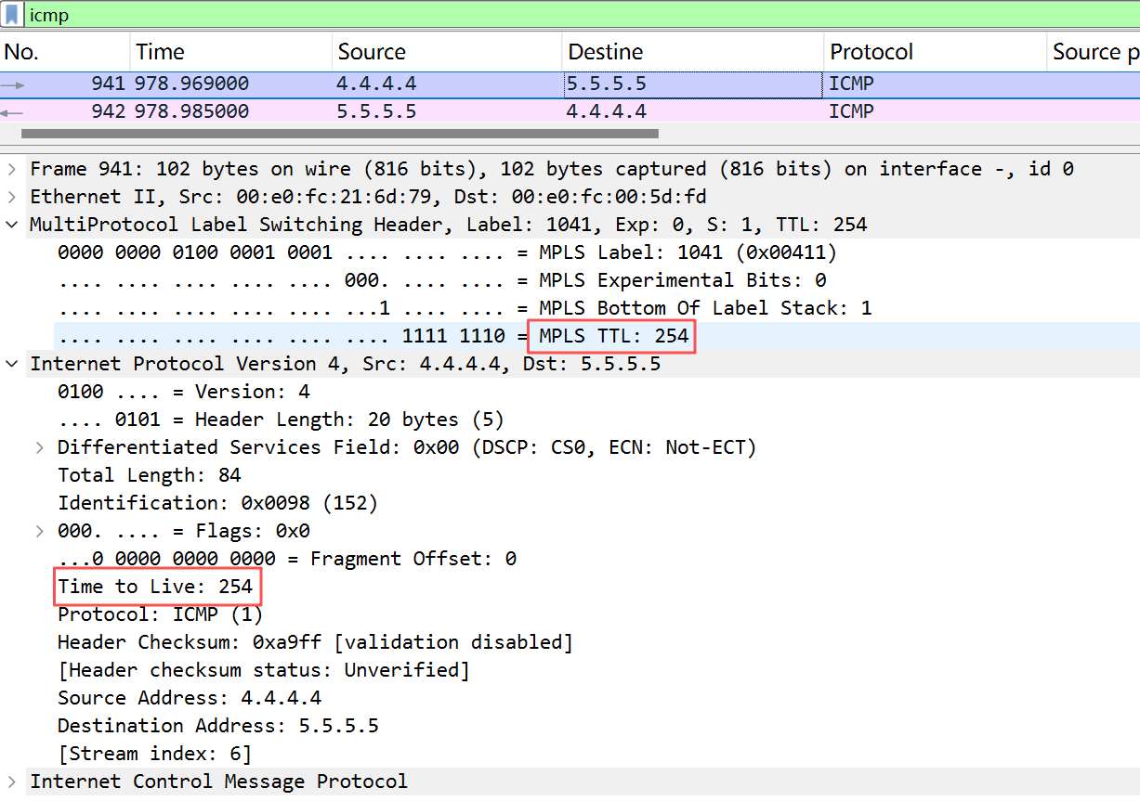This screenshot has height=801, width=1140.
Task: Expand the Frame 941 tree node
Action: pos(11,169)
